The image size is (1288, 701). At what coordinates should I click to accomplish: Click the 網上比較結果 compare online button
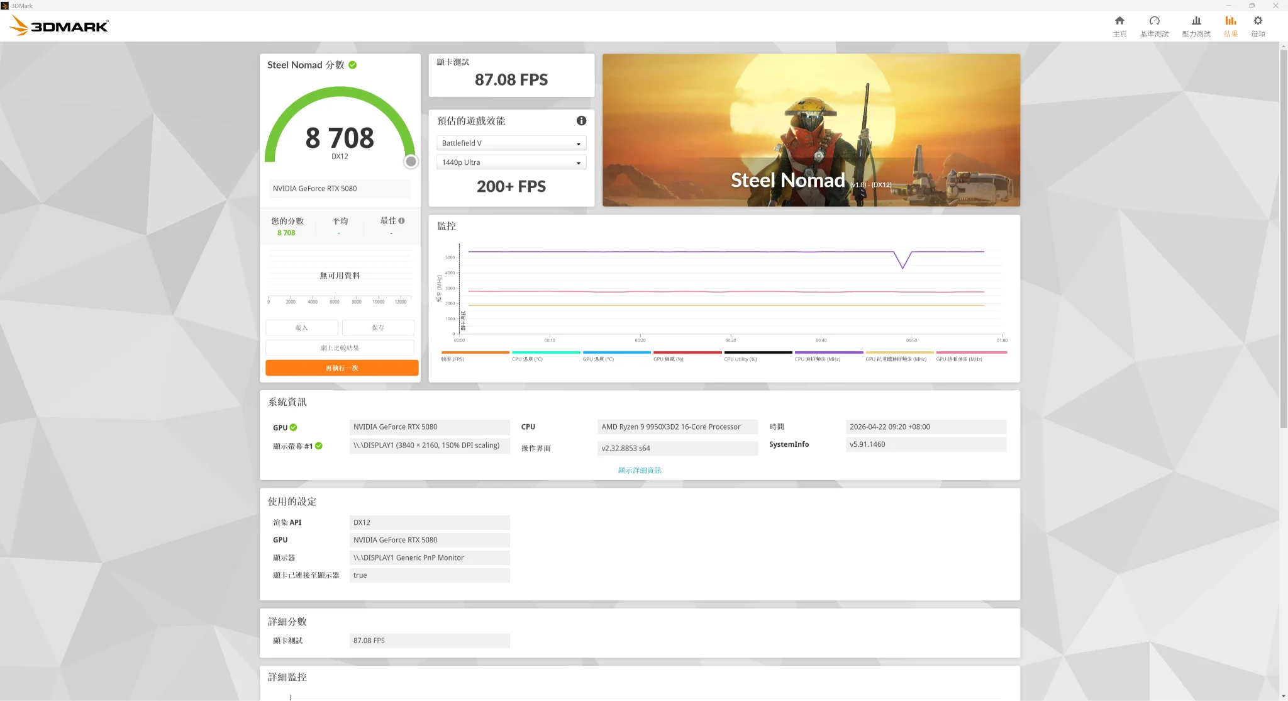click(x=340, y=348)
